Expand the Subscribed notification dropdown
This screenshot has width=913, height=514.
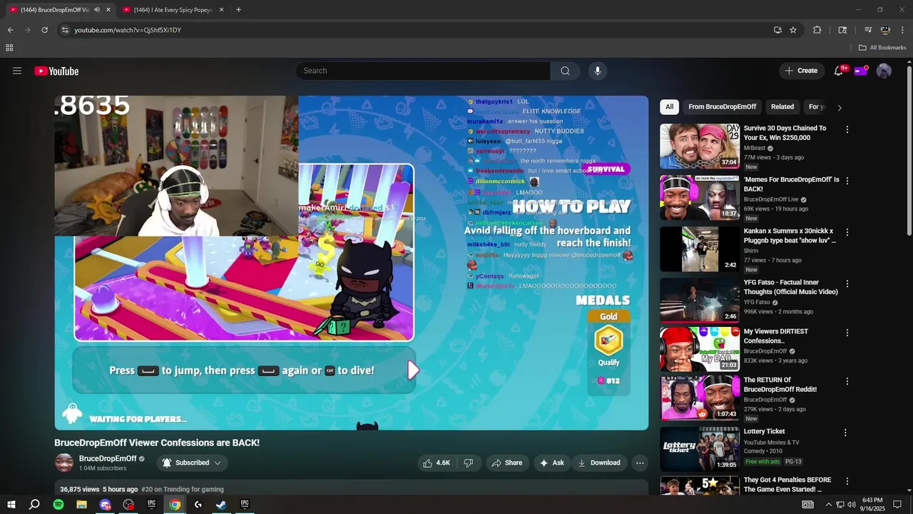191,463
